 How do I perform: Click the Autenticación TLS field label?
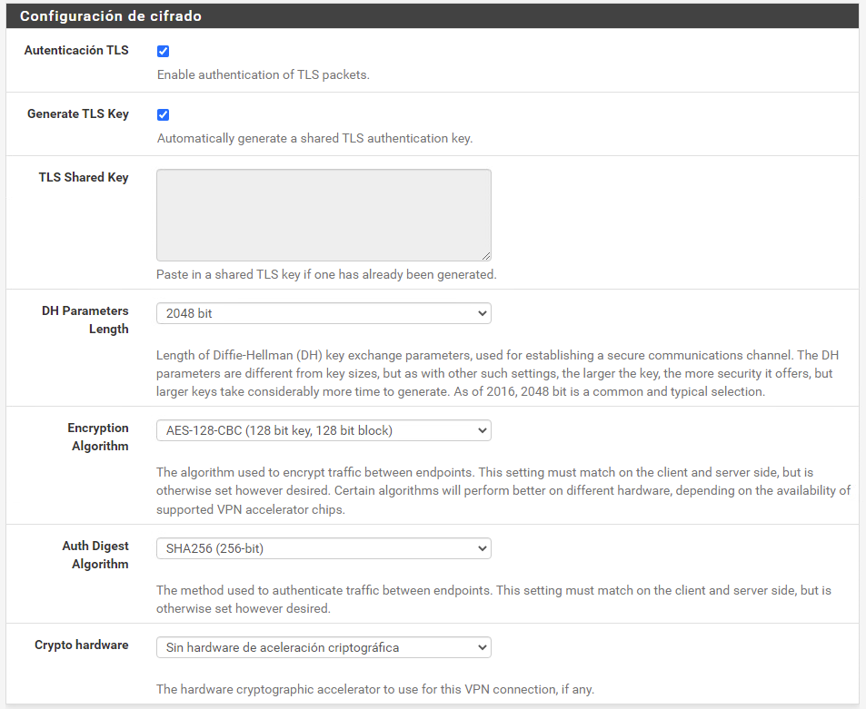pos(76,51)
